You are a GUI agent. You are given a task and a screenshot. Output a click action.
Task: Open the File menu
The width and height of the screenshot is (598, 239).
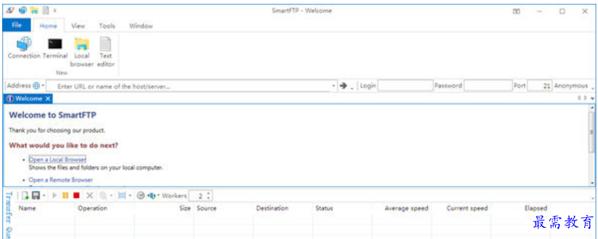[17, 25]
